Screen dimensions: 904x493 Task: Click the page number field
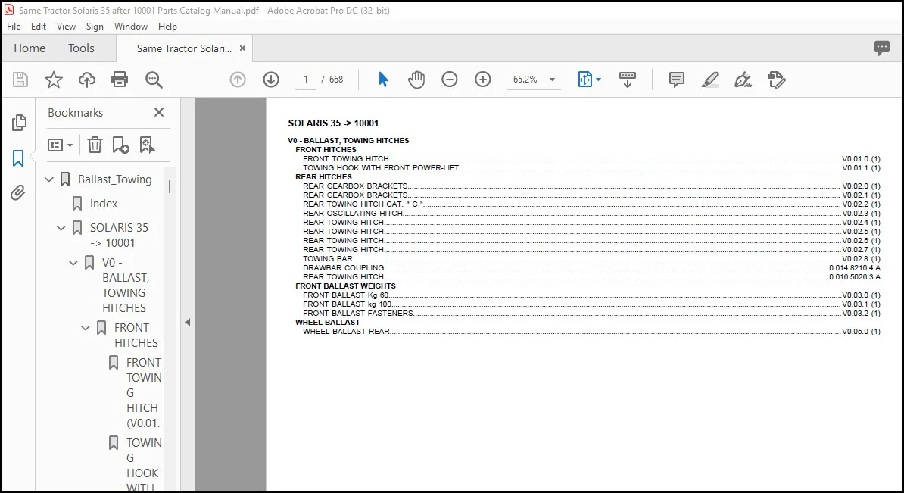coord(306,80)
